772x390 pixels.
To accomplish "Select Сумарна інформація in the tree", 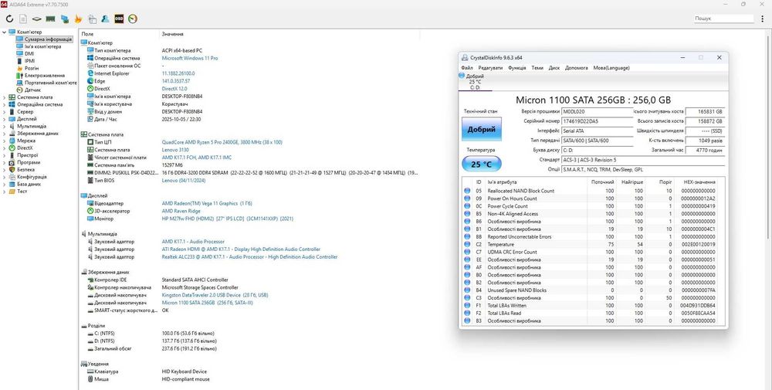I will 48,39.
